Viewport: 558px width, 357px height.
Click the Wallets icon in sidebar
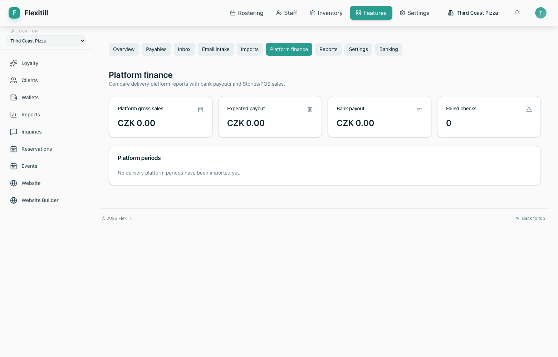click(14, 97)
